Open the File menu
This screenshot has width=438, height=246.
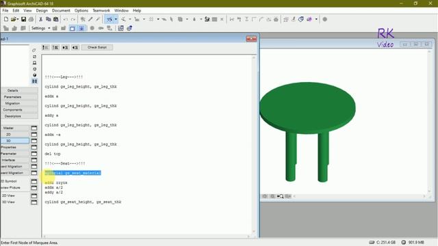(5, 10)
